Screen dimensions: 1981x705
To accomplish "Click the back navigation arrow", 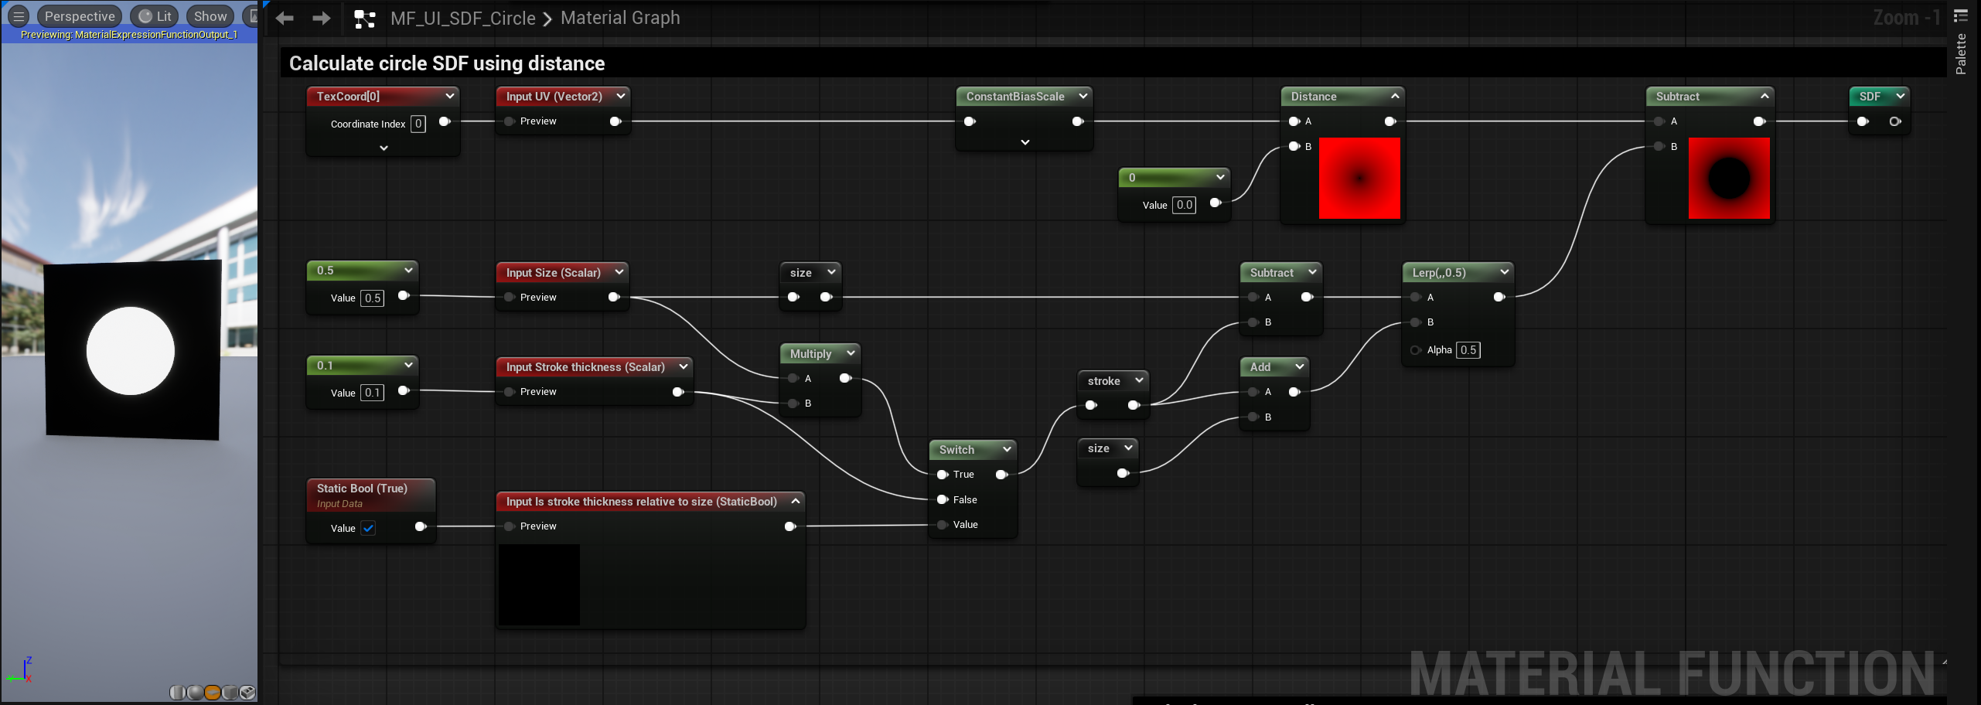I will click(x=285, y=18).
